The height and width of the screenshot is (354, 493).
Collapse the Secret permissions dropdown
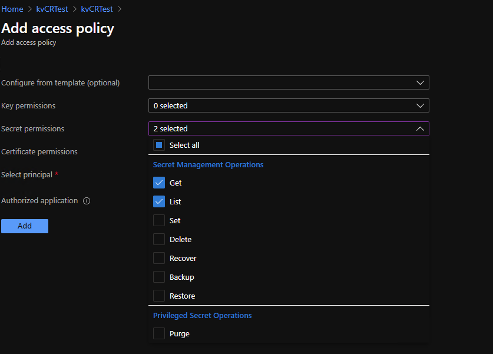[289, 128]
